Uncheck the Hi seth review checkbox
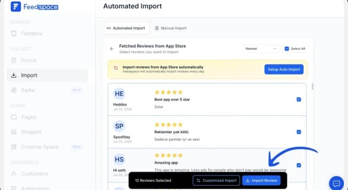The width and height of the screenshot is (348, 190). tap(299, 165)
